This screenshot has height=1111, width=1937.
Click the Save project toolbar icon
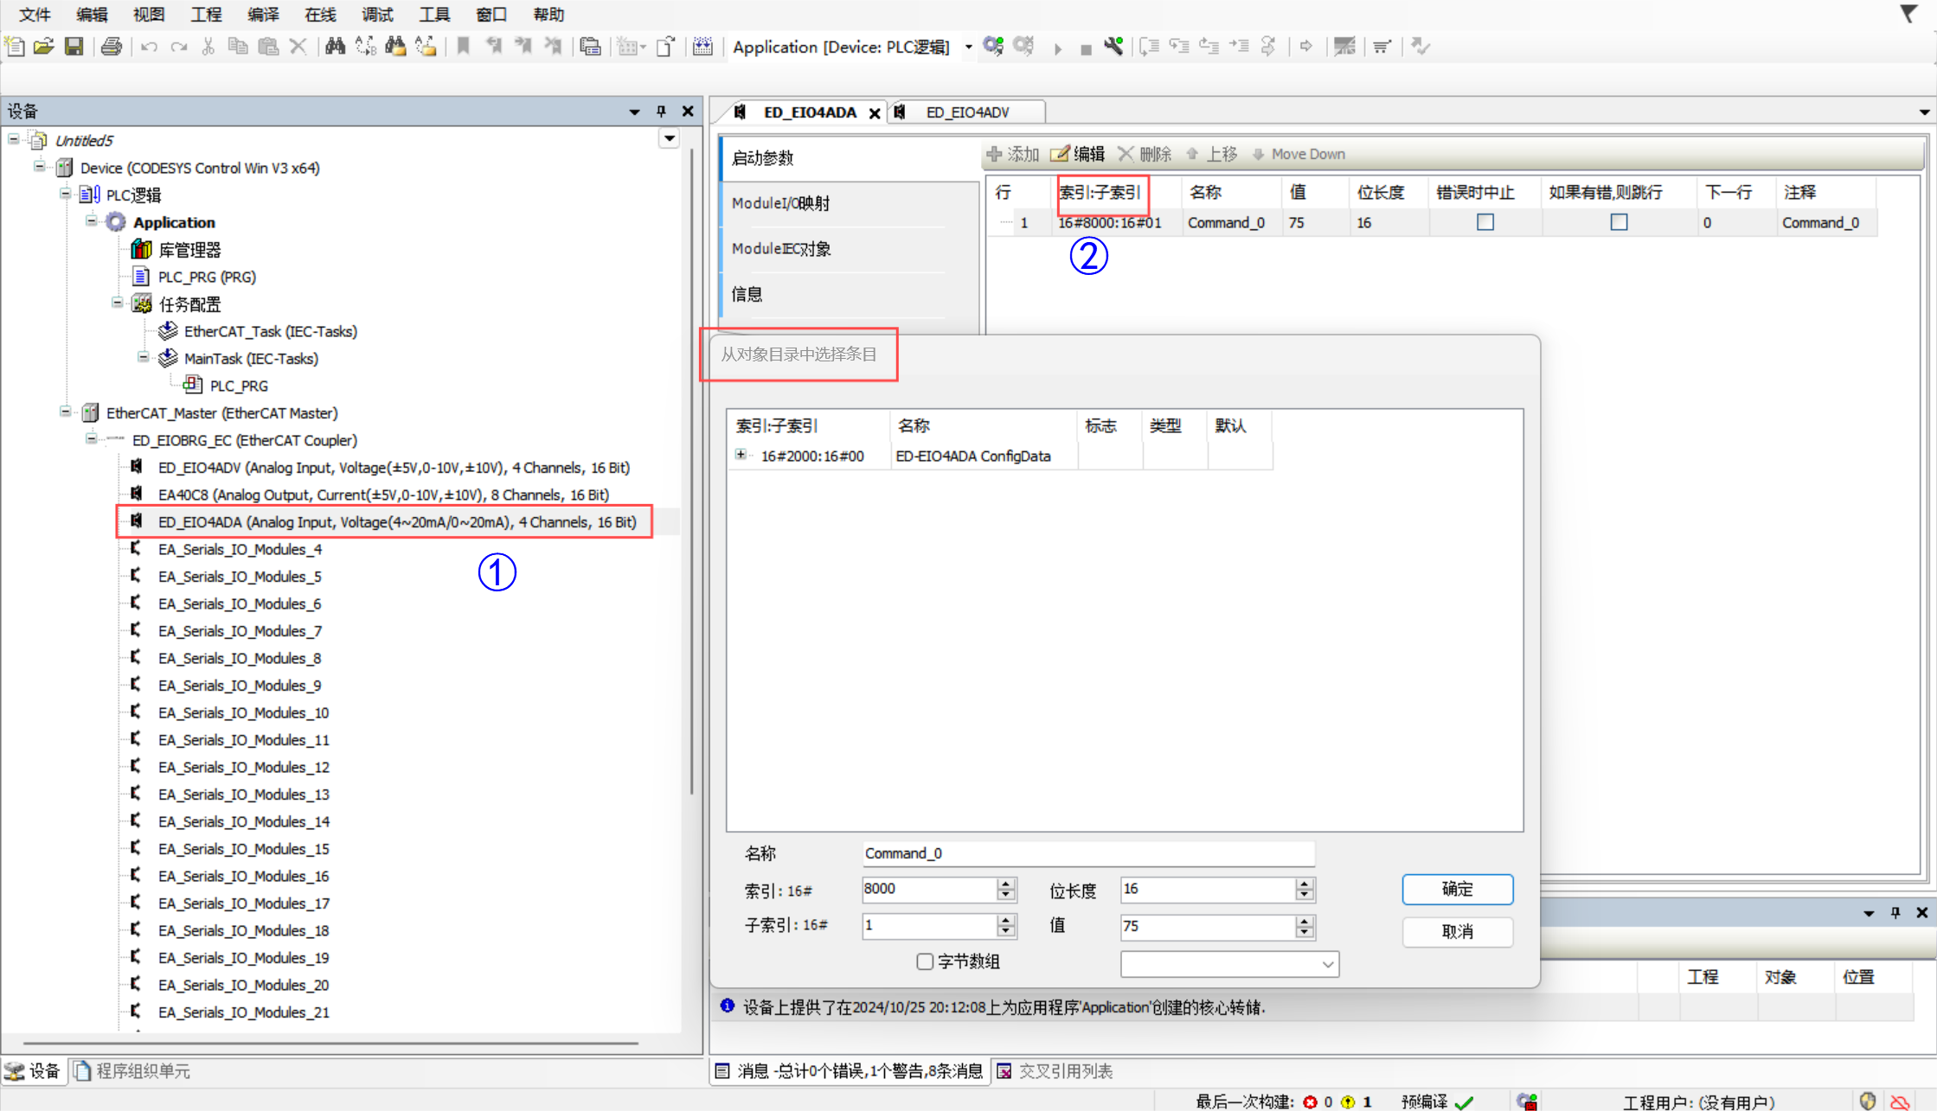tap(74, 47)
